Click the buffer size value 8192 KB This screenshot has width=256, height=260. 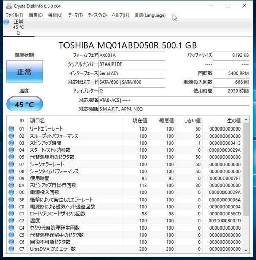pos(231,55)
